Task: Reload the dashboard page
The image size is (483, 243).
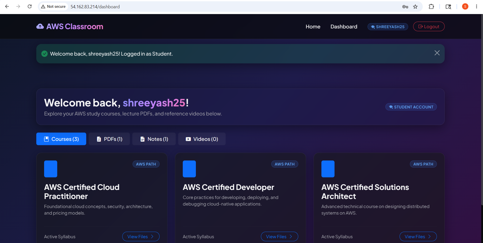Action: [29, 7]
